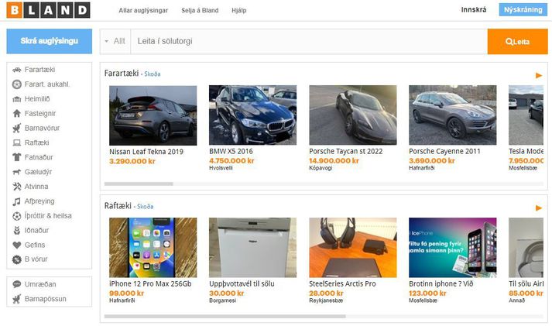Open the iPhone 12 Pro Max photo
Image resolution: width=552 pixels, height=326 pixels.
[x=153, y=248]
